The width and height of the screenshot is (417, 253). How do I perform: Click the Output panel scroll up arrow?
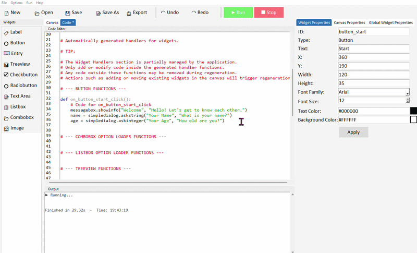coord(292,195)
